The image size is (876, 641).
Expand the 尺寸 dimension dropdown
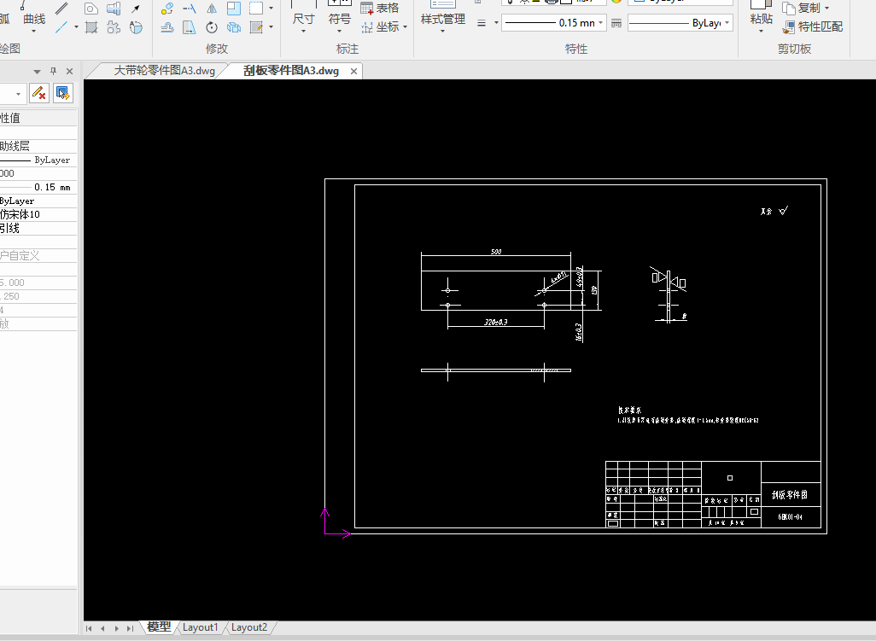click(x=303, y=32)
